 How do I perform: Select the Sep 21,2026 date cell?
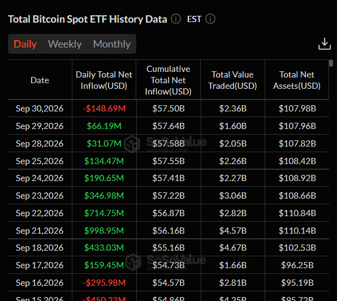pos(40,231)
